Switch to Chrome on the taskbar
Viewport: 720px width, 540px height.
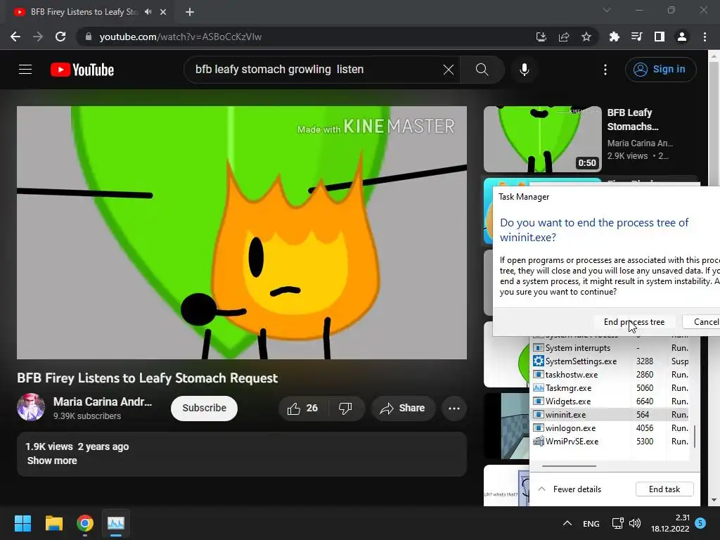[x=85, y=523]
